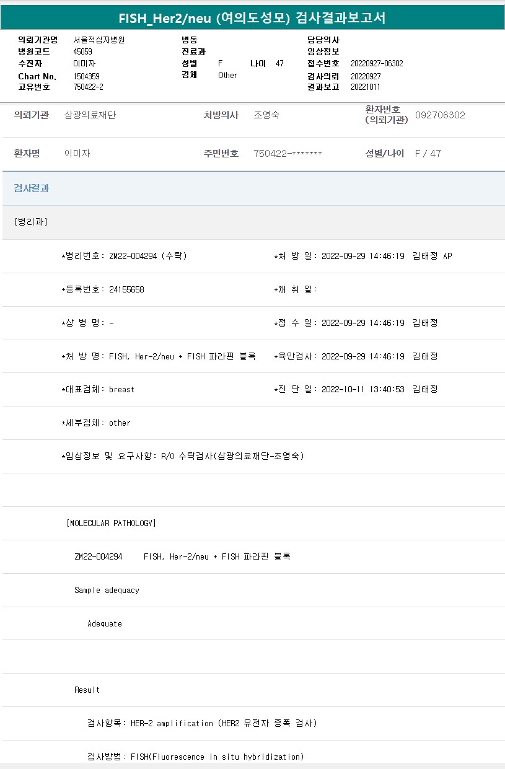Select the '[MOLECULAR PATHOLOGY]' heading
This screenshot has width=505, height=769.
click(111, 523)
